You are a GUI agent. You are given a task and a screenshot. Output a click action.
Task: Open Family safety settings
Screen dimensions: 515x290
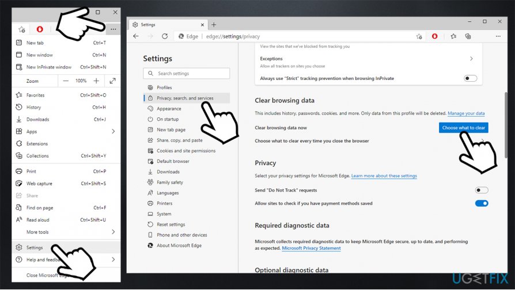click(186, 182)
